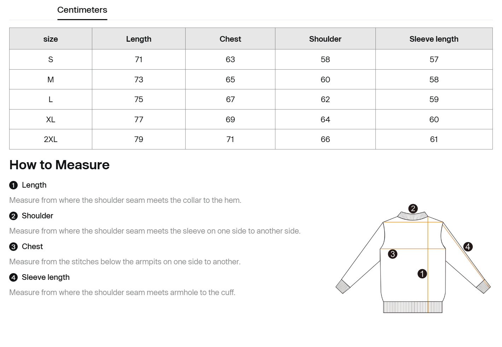Click marker 1 on the sweater body
This screenshot has width=502, height=347.
[422, 274]
